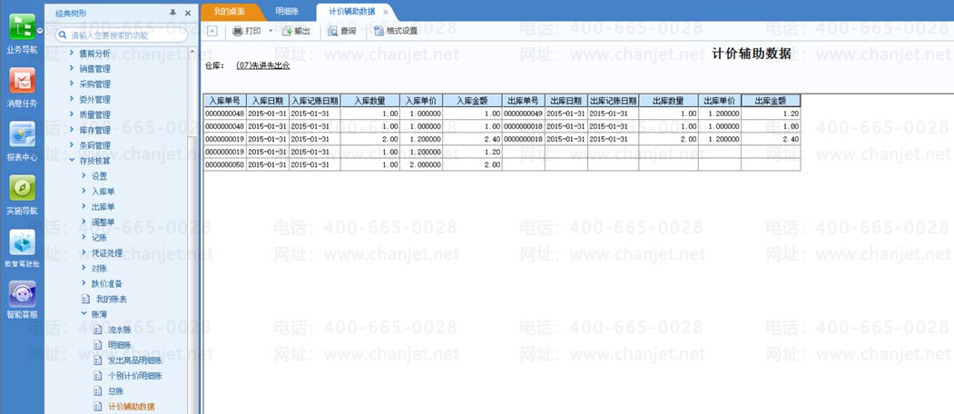The width and height of the screenshot is (954, 414).
Task: Close the 计价辅助数据 tab
Action: pyautogui.click(x=386, y=12)
